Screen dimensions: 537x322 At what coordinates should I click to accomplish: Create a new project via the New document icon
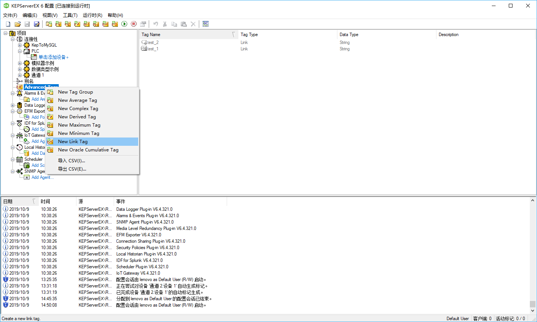[8, 24]
